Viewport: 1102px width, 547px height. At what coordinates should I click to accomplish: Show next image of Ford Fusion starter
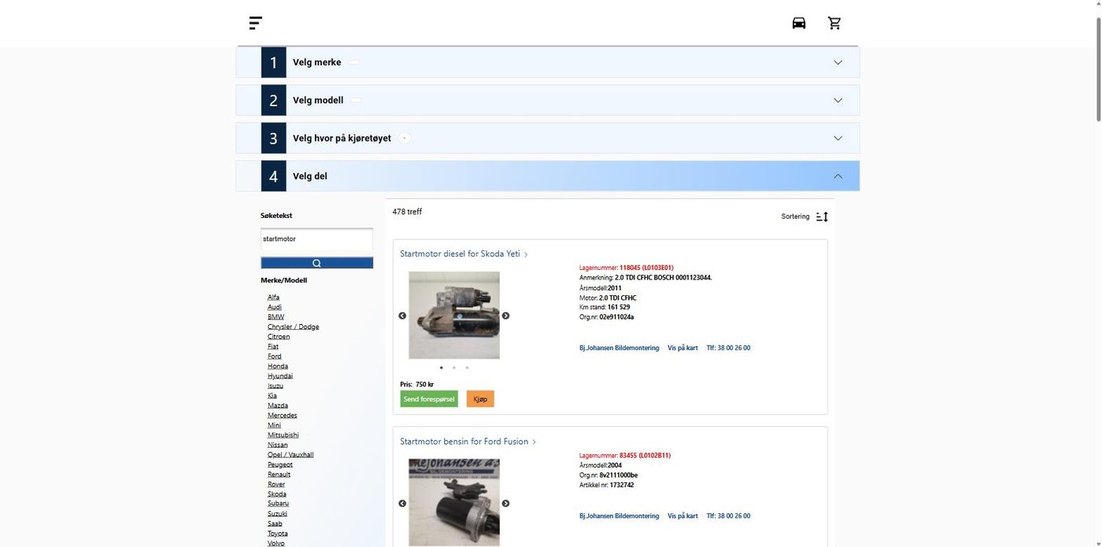coord(505,503)
